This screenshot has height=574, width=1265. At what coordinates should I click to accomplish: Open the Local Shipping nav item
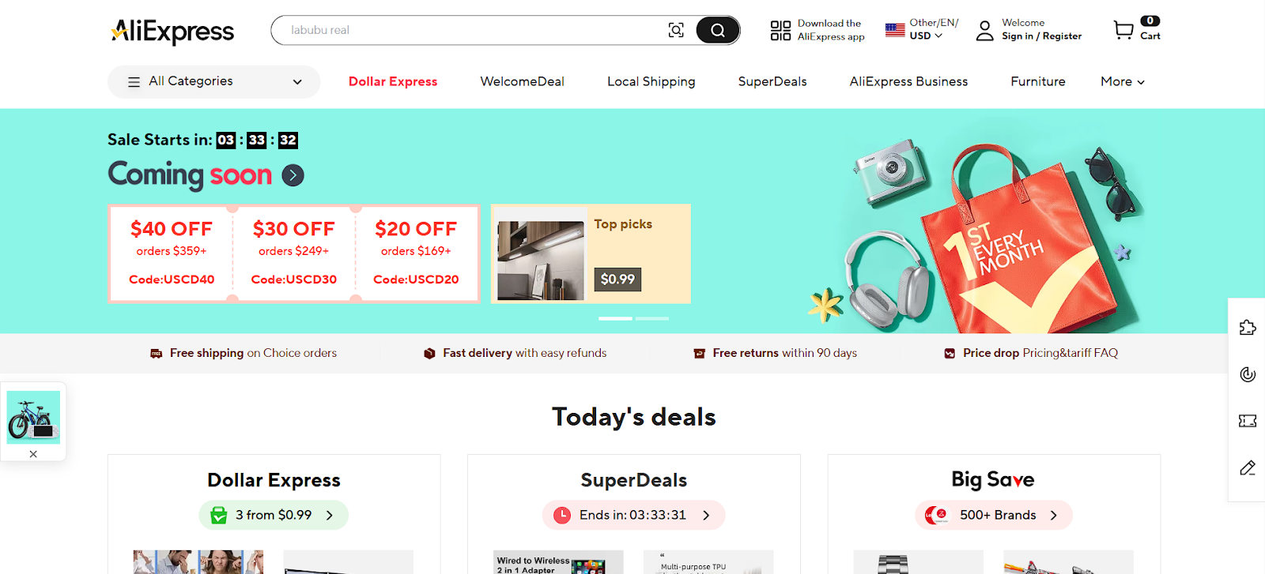pos(651,81)
